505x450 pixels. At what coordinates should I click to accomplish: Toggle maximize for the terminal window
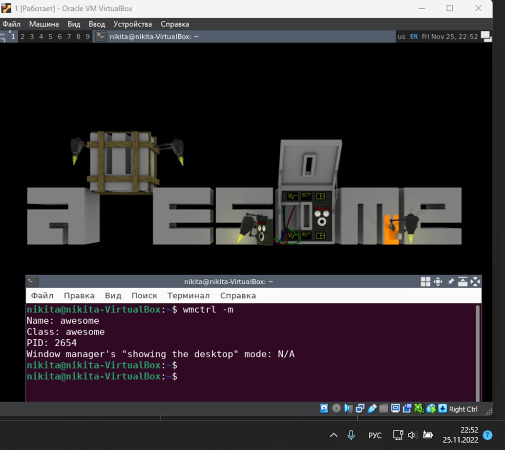tap(438, 282)
